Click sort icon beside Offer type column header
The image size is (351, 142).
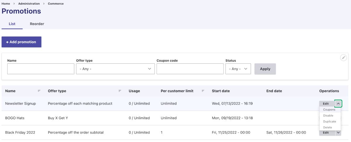point(120,91)
